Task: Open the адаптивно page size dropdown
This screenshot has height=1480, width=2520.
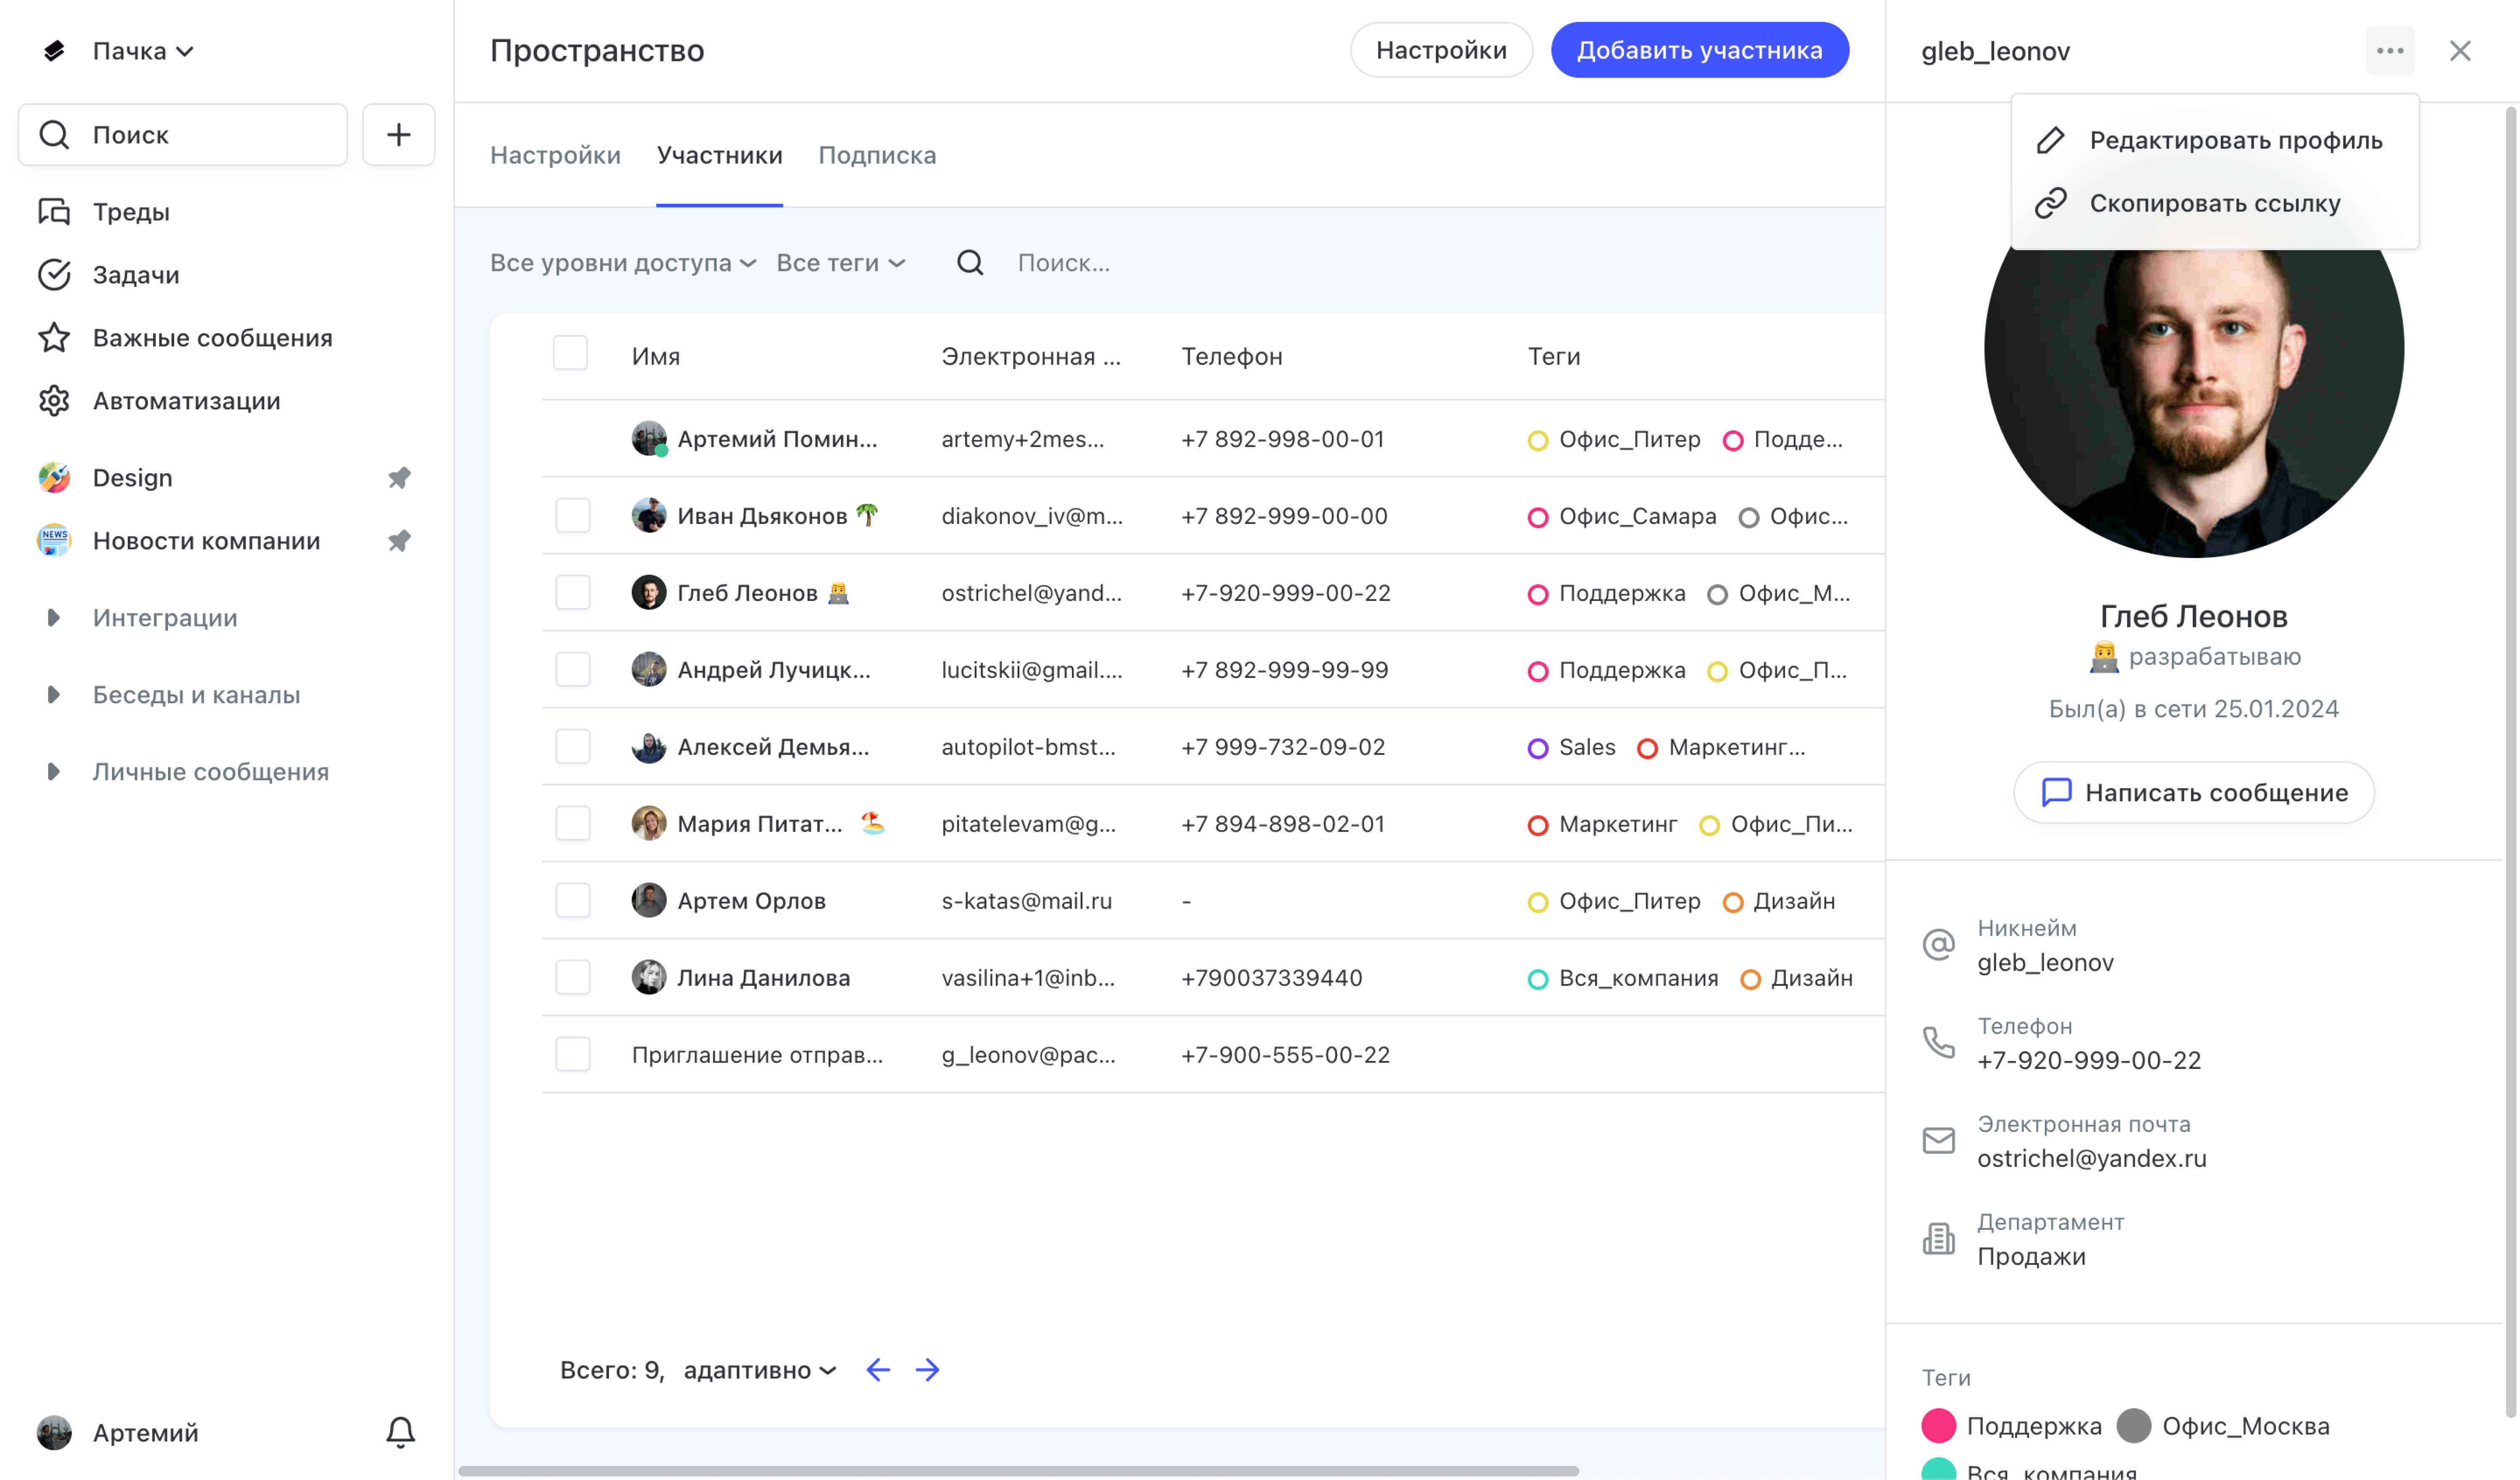Action: click(760, 1370)
